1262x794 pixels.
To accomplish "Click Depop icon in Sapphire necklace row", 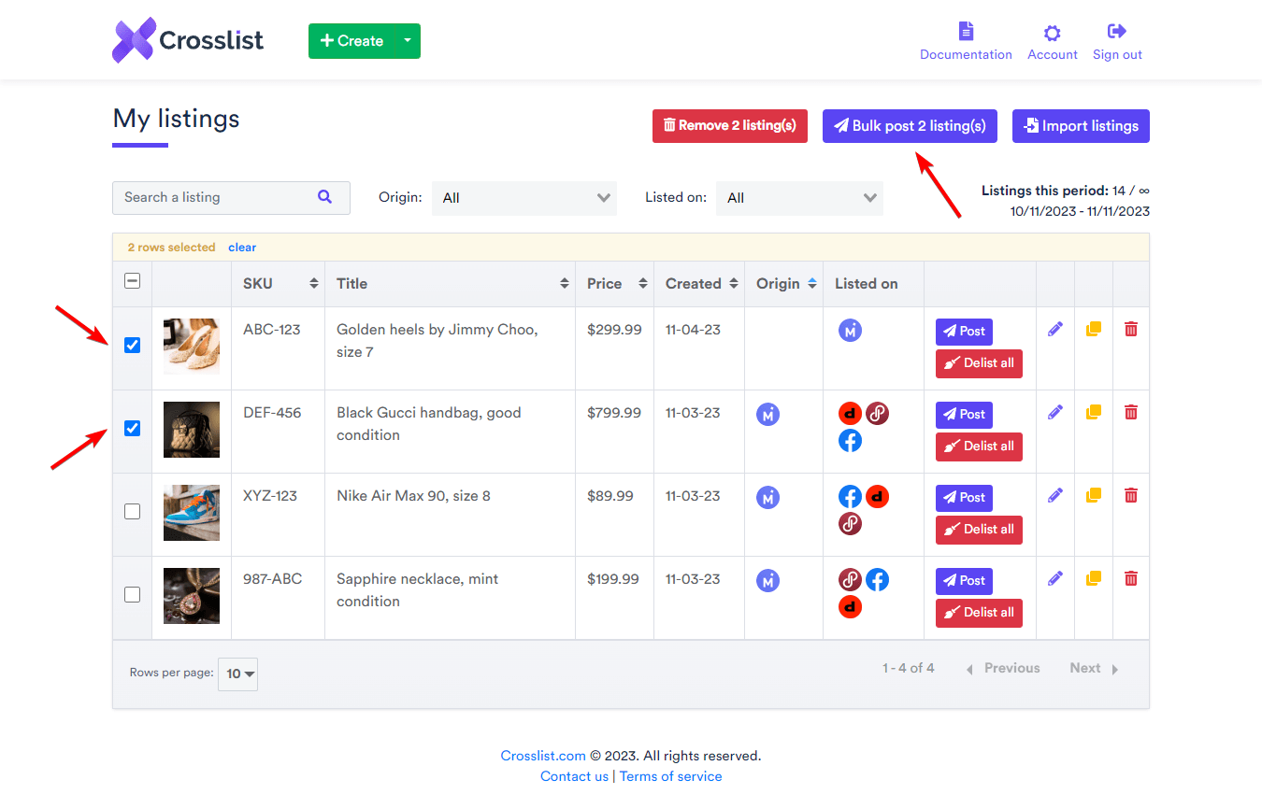I will pyautogui.click(x=850, y=607).
